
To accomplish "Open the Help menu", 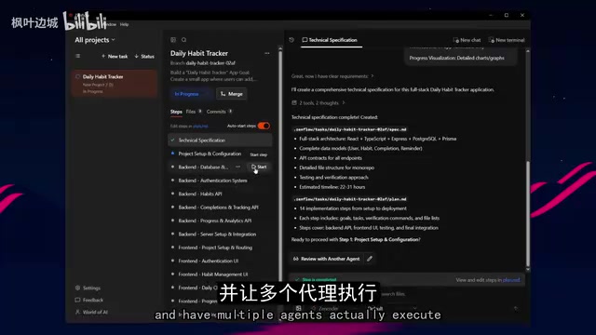I will (124, 24).
